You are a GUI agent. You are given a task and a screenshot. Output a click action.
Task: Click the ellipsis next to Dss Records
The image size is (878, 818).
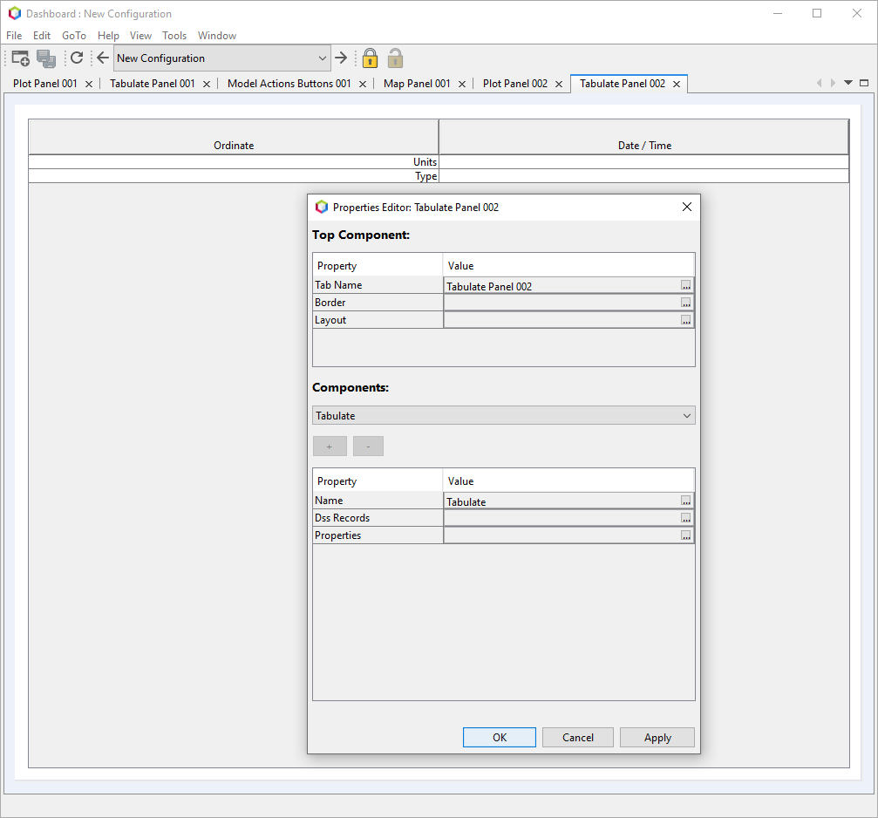tap(686, 517)
